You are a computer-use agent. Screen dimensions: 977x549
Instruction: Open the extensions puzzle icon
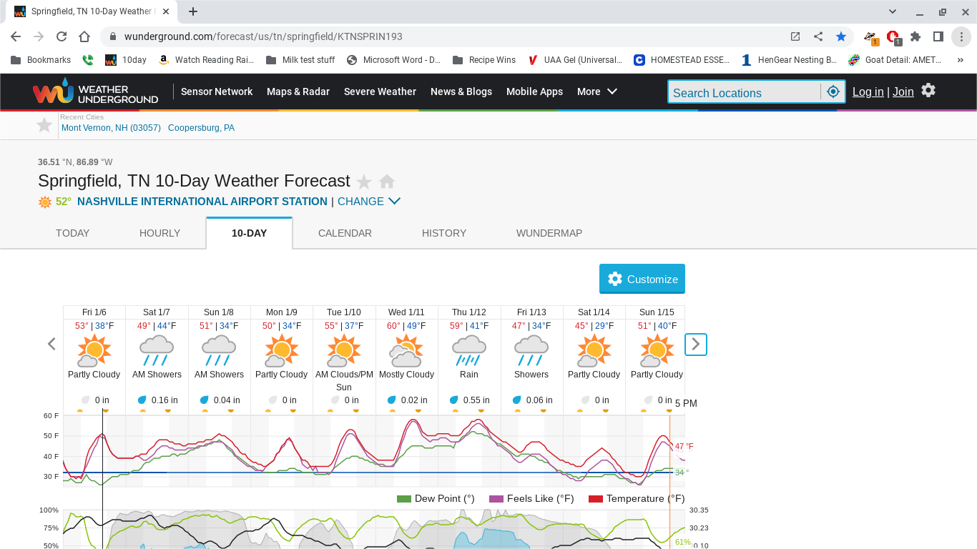(x=915, y=36)
